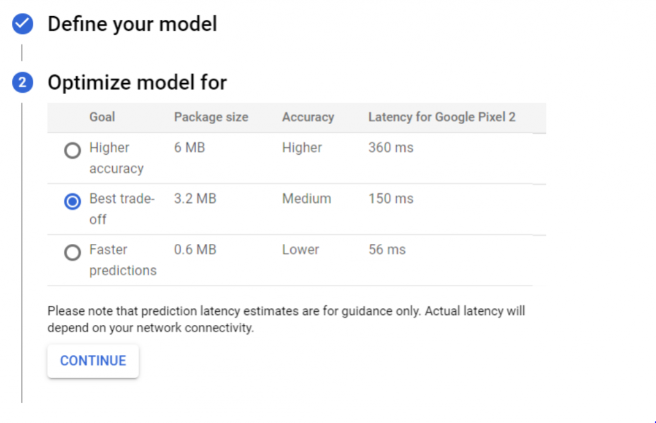Click the Faster predictions goal label
The height and width of the screenshot is (423, 656).
[122, 260]
